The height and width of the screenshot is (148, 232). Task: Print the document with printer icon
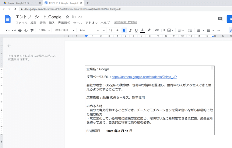click(x=20, y=30)
